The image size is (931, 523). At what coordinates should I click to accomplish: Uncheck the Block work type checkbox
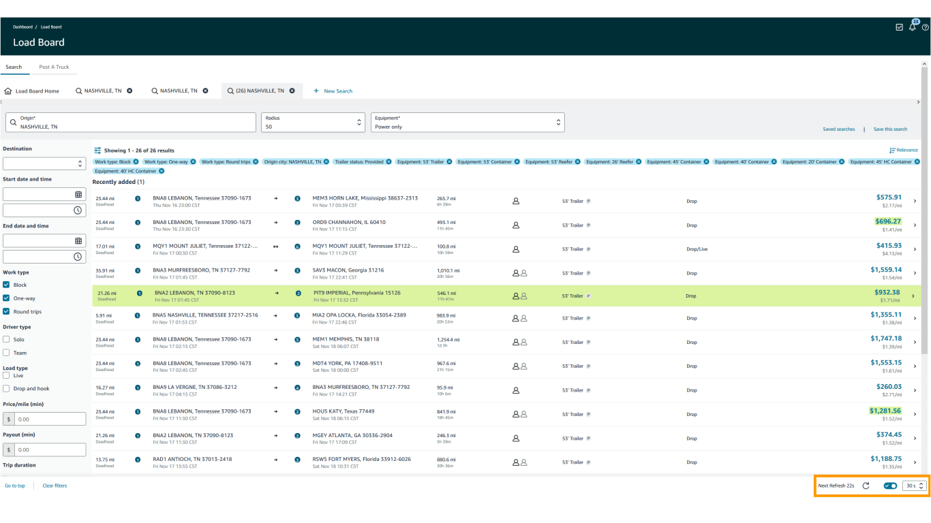(6, 285)
